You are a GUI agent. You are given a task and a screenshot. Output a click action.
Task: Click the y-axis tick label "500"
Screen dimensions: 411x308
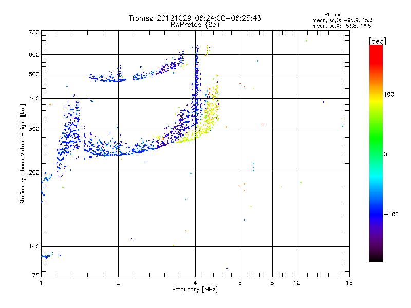[x=34, y=74]
